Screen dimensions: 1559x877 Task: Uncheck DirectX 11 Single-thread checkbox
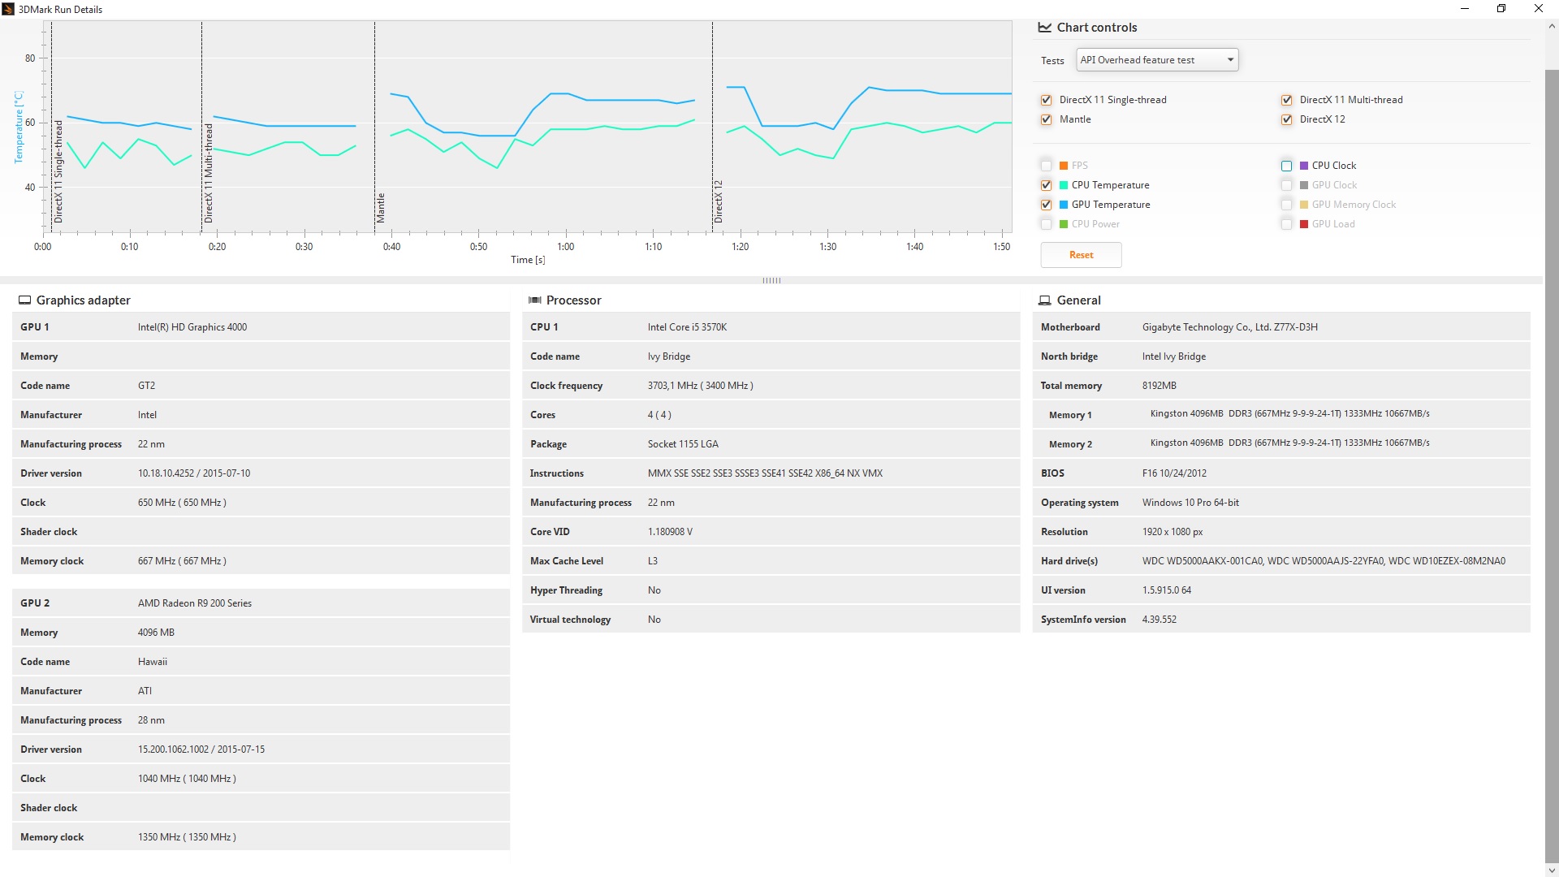pos(1047,100)
